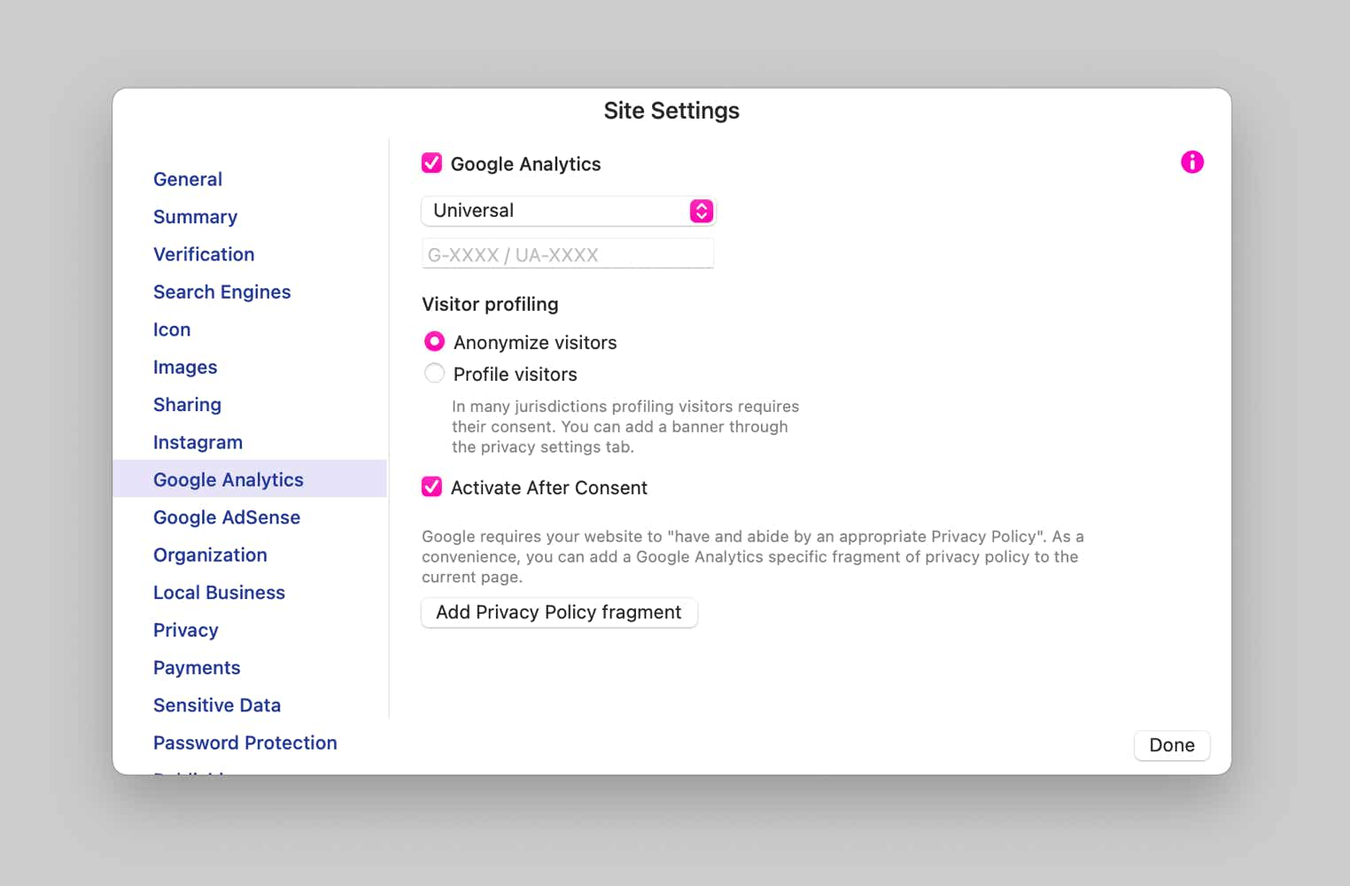
Task: Switch to the Sharing section
Action: tap(187, 405)
